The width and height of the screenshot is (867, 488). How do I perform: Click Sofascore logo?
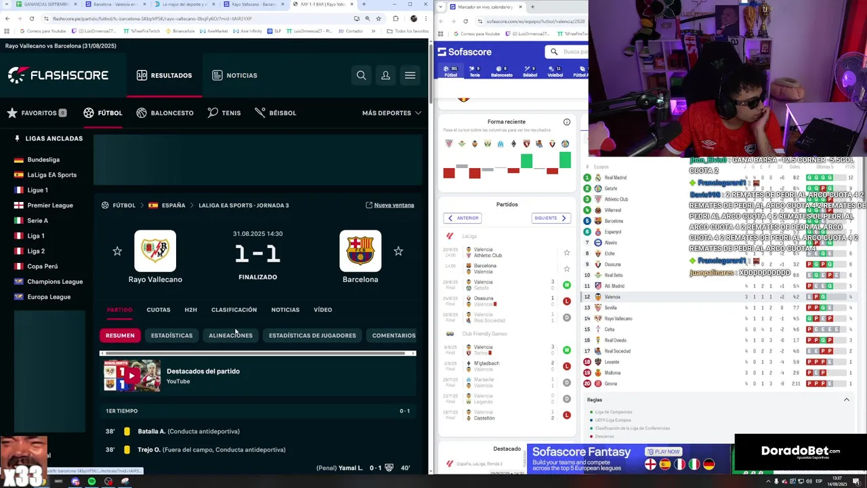[465, 52]
